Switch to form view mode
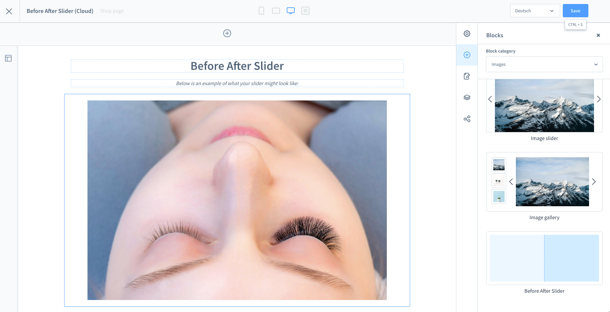Screen dimensions: 610x312 pyautogui.click(x=305, y=11)
